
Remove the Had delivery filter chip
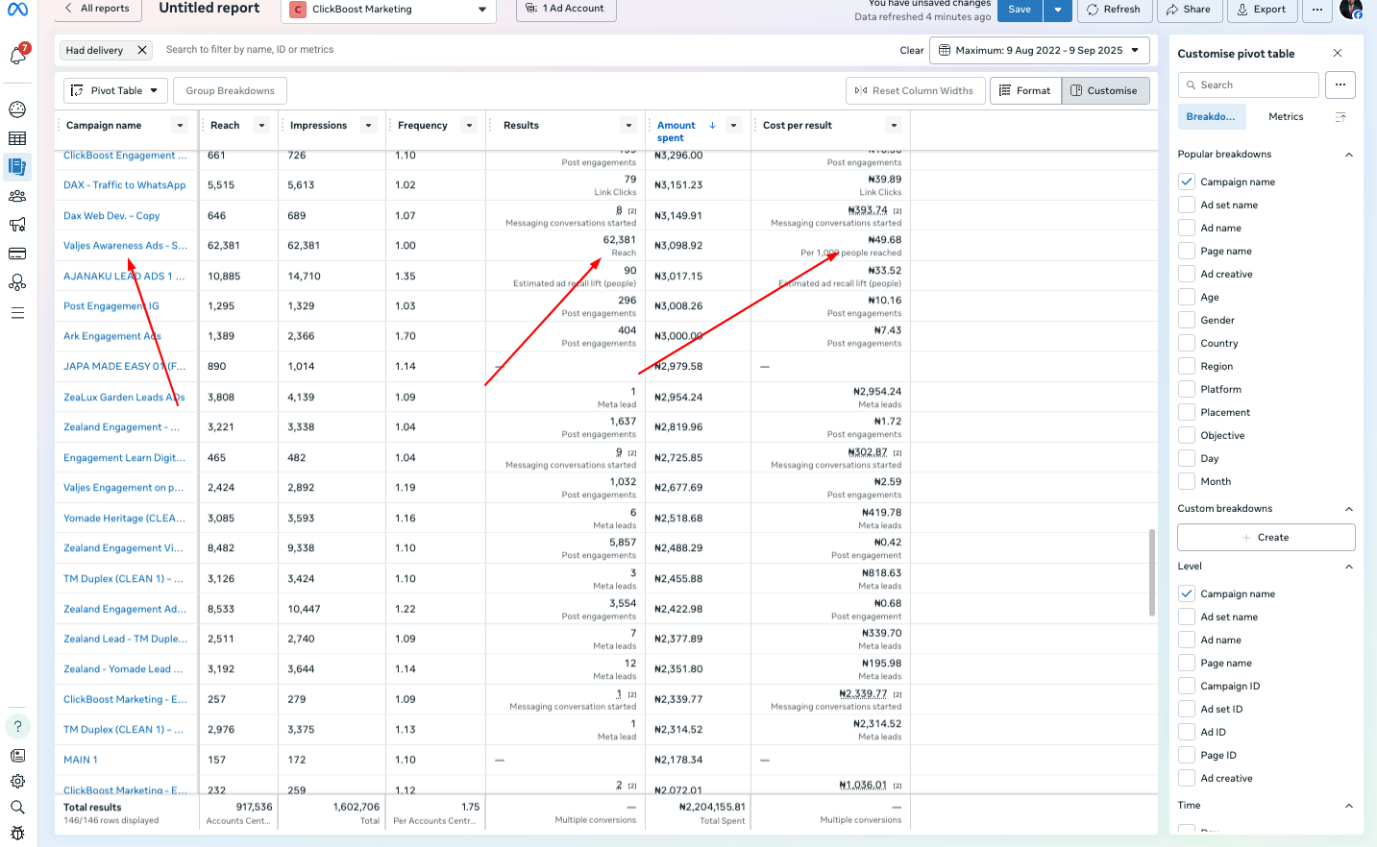coord(142,50)
